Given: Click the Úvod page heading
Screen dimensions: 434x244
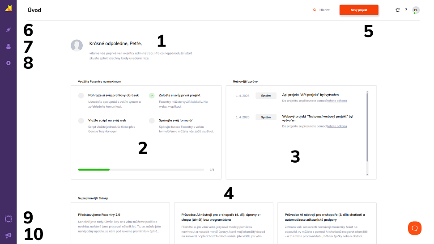Looking at the screenshot, I should [x=34, y=10].
